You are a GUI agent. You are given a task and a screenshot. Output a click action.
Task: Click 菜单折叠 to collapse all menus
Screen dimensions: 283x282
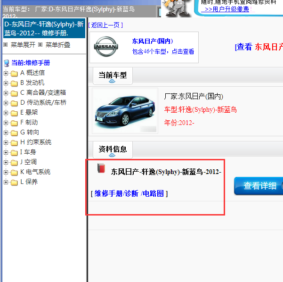[58, 45]
